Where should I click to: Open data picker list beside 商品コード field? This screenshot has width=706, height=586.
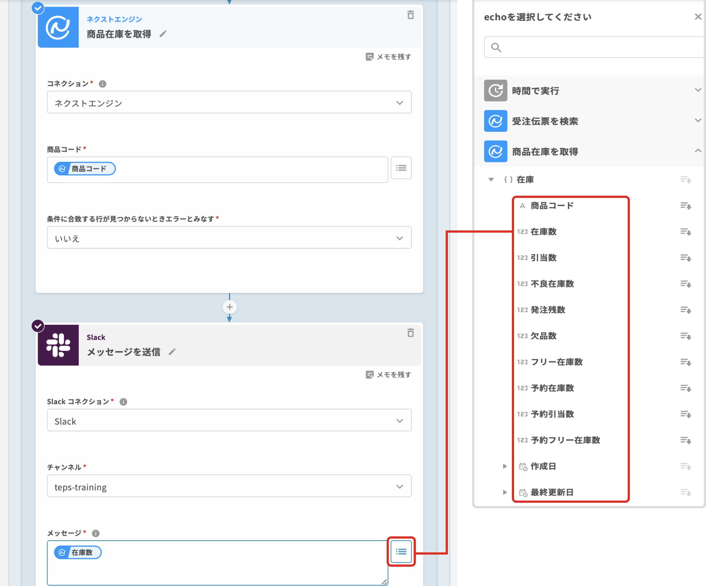401,168
